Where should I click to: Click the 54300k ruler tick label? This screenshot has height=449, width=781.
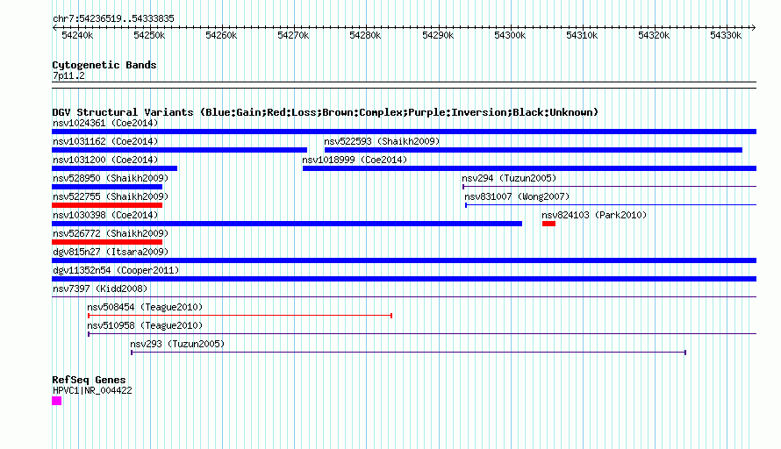tap(510, 35)
